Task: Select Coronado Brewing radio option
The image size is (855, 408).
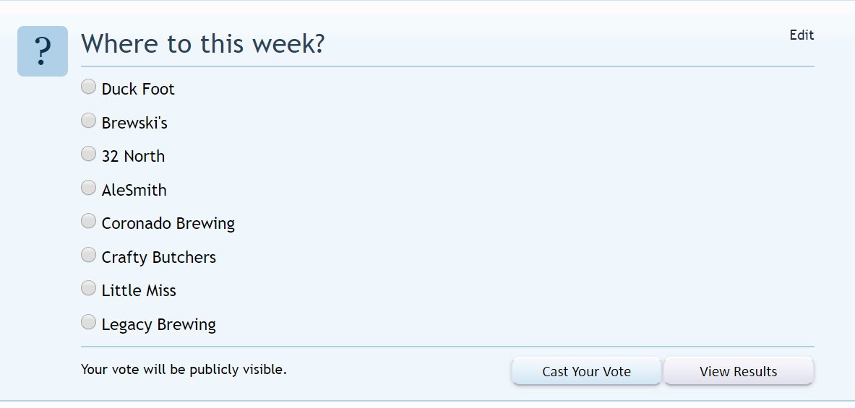Action: click(88, 221)
